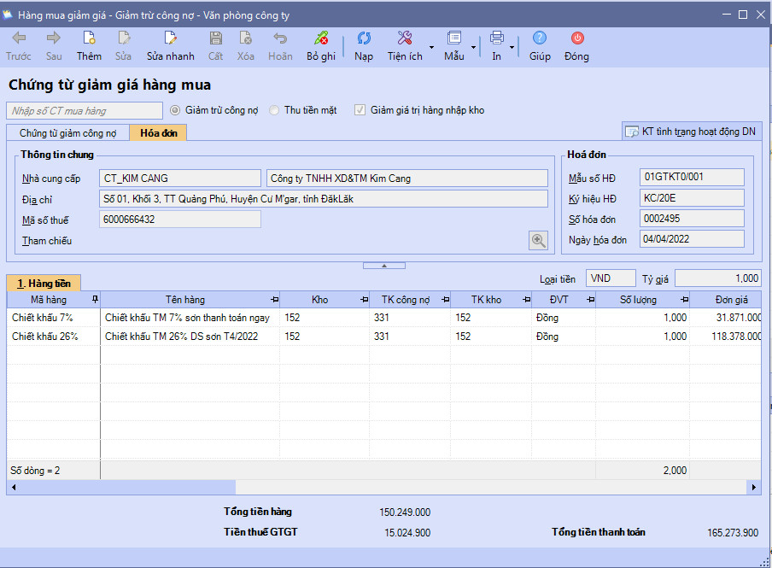Click the Số hóa đơn field 0002495

[692, 219]
